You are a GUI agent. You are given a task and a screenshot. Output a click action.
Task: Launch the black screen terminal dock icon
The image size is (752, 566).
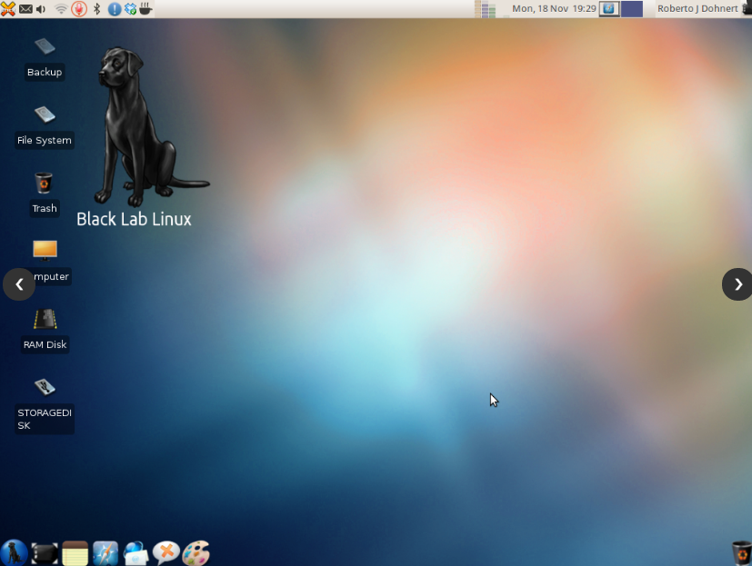(45, 553)
